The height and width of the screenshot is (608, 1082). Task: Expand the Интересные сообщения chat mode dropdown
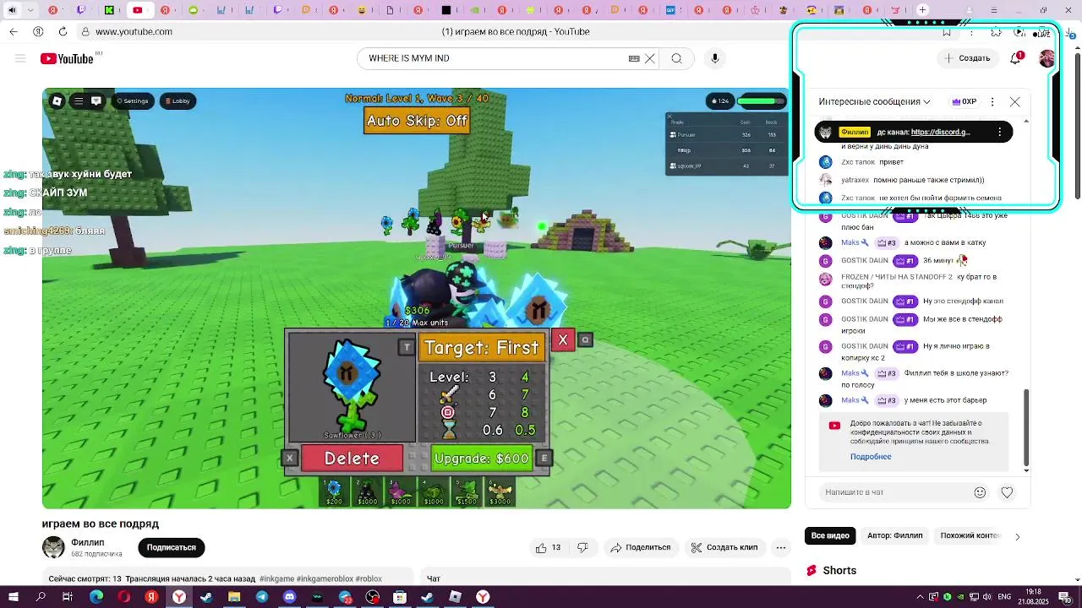[874, 101]
